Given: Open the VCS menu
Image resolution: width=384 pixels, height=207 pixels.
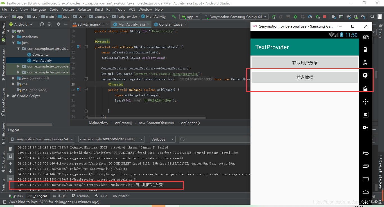Looking at the screenshot, I should point(132,9).
